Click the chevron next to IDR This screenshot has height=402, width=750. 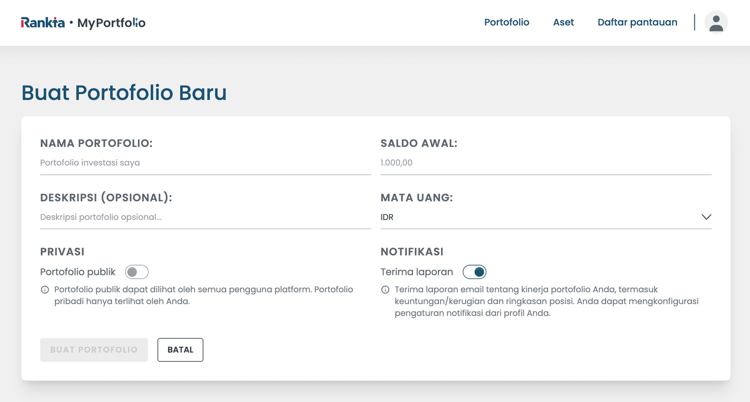tap(706, 217)
